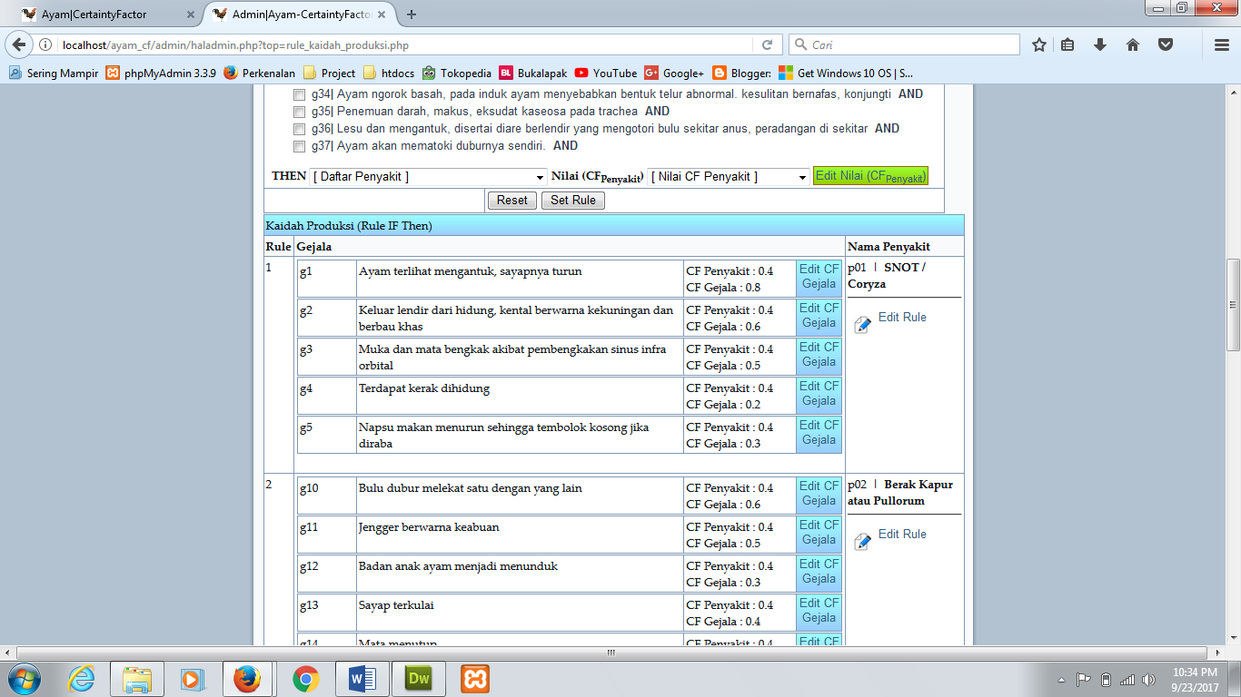Viewport: 1241px width, 697px height.
Task: Launch Internet Explorer from the taskbar
Action: pos(81,679)
